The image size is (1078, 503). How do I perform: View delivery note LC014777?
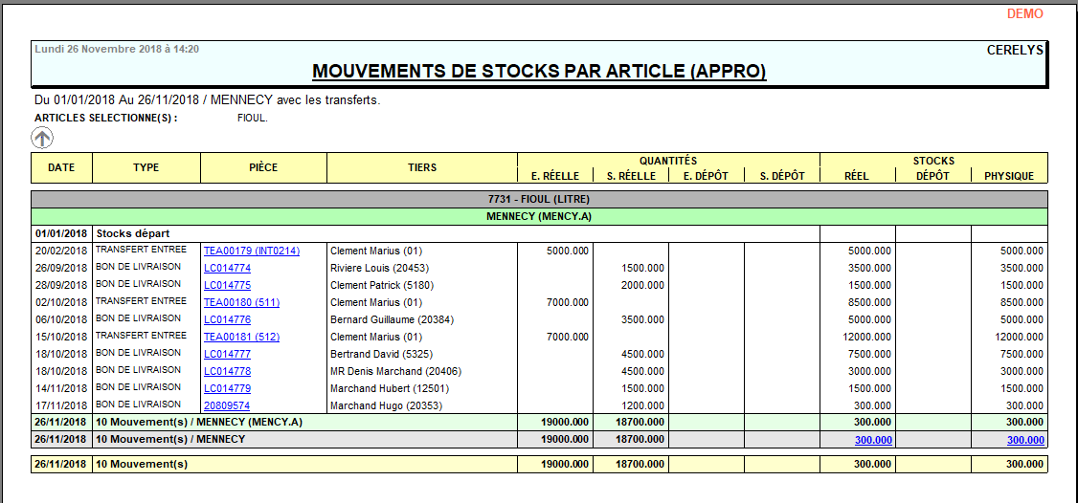click(227, 354)
